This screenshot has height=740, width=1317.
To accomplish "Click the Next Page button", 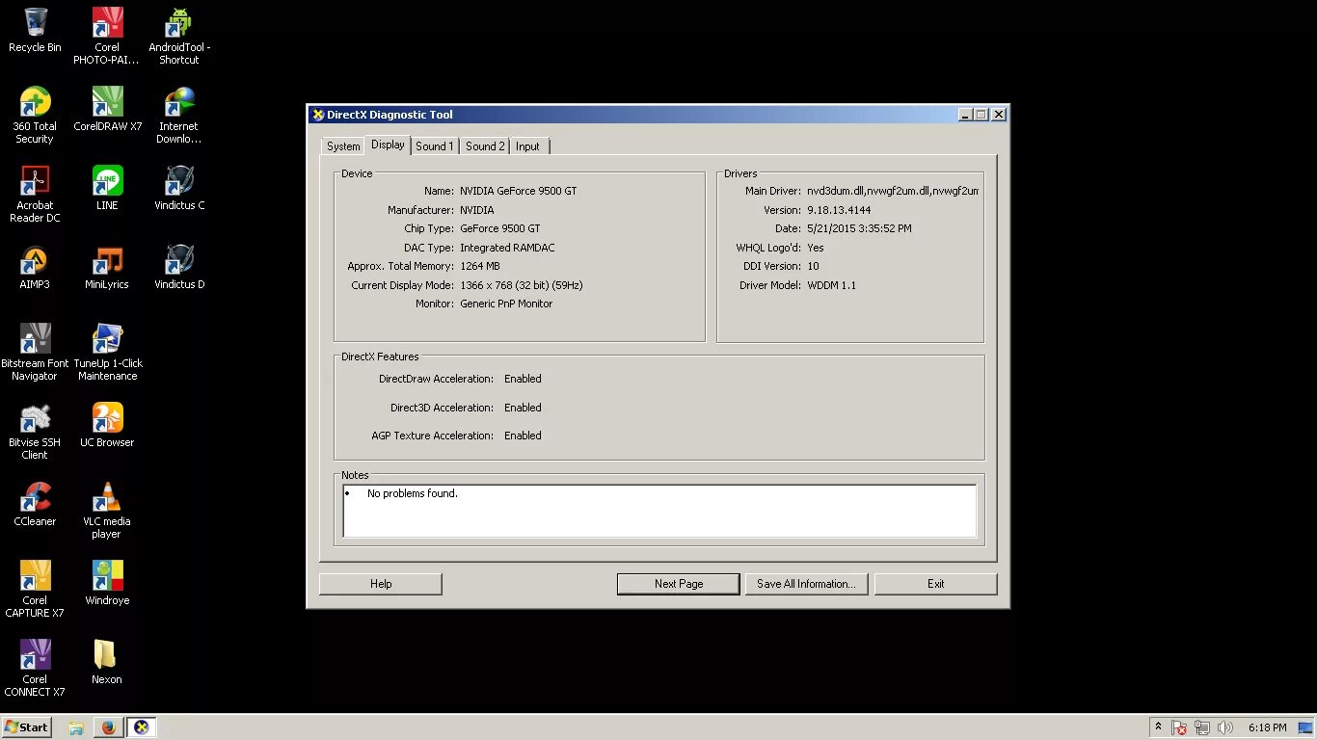I will point(679,584).
